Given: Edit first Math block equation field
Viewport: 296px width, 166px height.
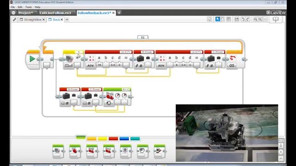Looking at the screenshot, I should 125,52.
